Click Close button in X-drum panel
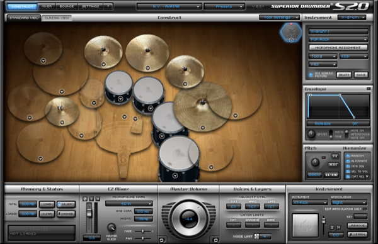Screen dimensions: 378x244 coord(361,75)
